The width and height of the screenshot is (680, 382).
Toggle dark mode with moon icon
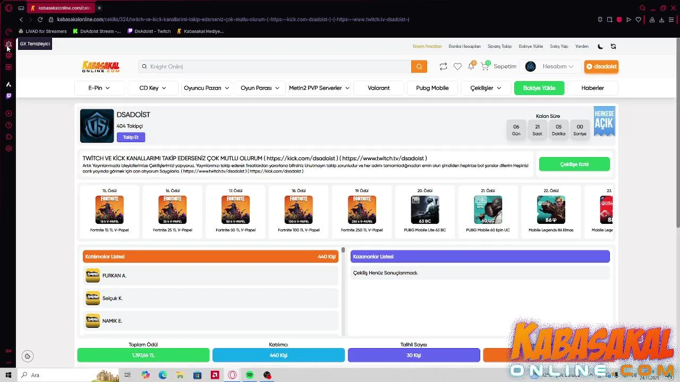point(600,46)
